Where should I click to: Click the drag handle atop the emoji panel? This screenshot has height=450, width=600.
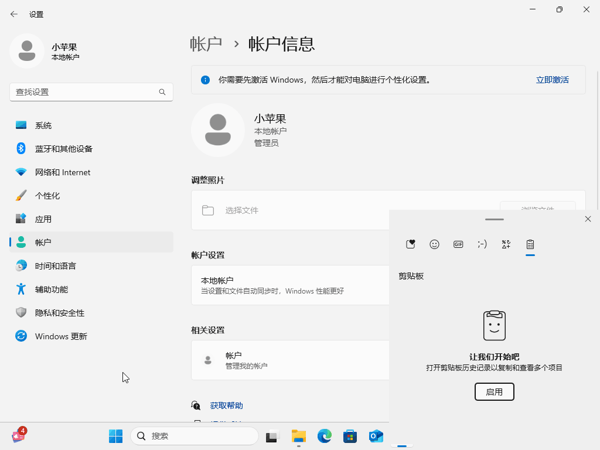click(494, 219)
